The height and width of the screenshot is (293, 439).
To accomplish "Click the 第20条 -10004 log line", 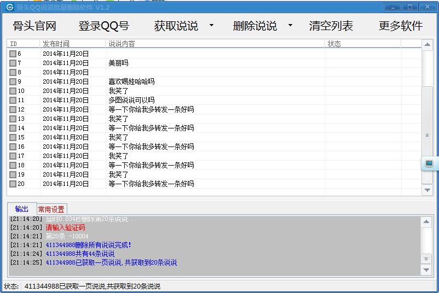I will coord(67,237).
